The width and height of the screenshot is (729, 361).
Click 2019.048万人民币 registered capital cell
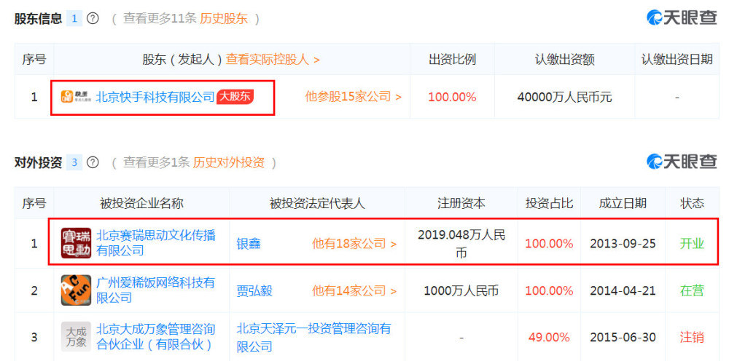coord(461,243)
